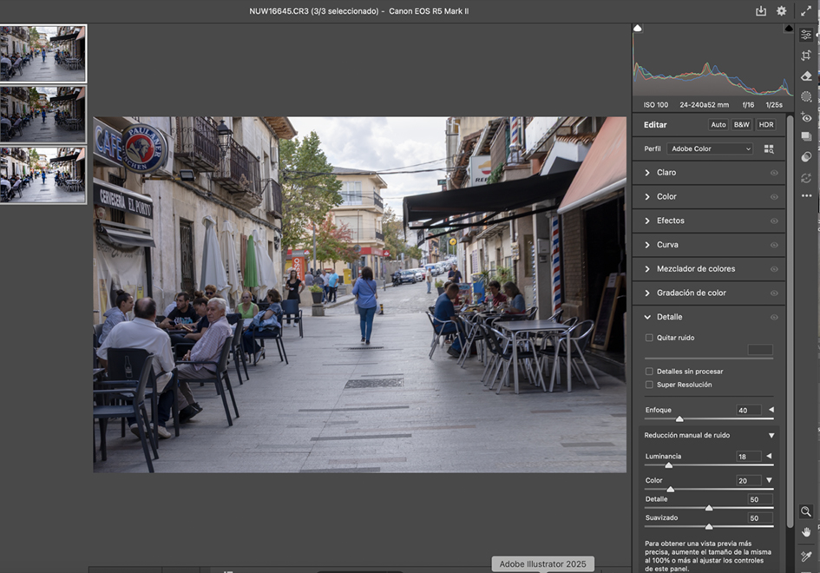
Task: Expand the Mezclador de colores panel
Action: click(694, 269)
